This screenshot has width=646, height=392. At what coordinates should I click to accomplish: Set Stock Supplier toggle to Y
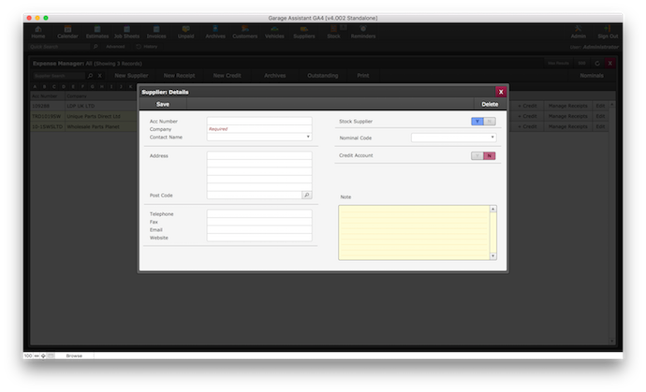point(477,122)
